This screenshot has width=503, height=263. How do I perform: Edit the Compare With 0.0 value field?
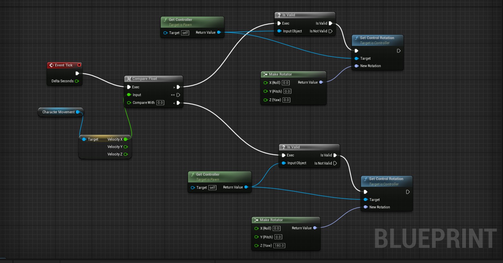[160, 103]
